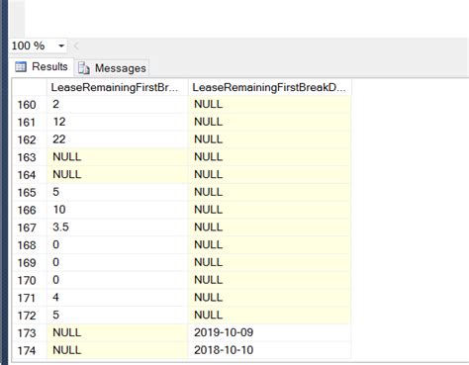Click second-column NULL cell in row 164

coord(269,175)
